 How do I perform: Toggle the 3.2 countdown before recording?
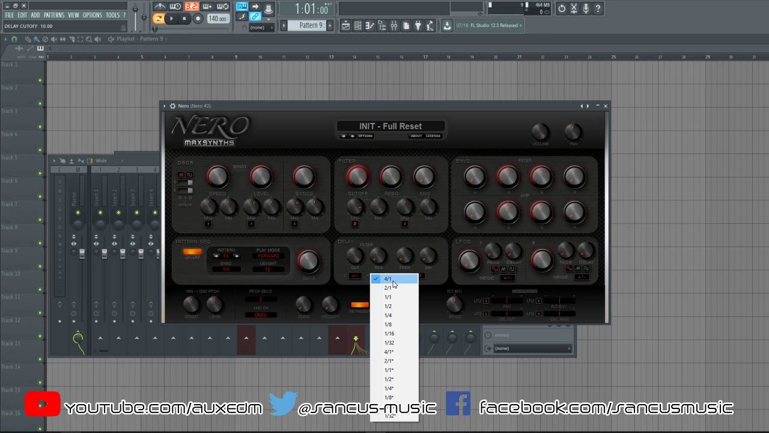[x=191, y=7]
